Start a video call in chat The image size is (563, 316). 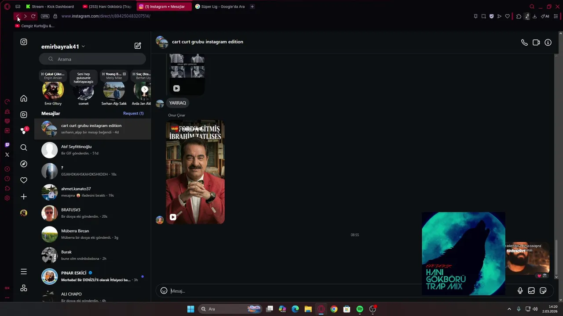tap(536, 43)
